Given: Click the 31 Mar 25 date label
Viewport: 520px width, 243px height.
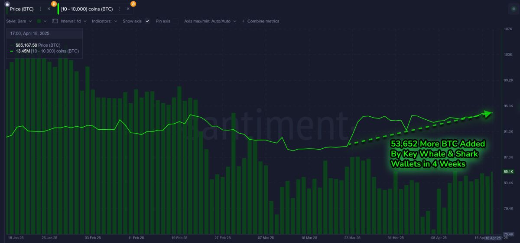Looking at the screenshot, I should pyautogui.click(x=395, y=238).
